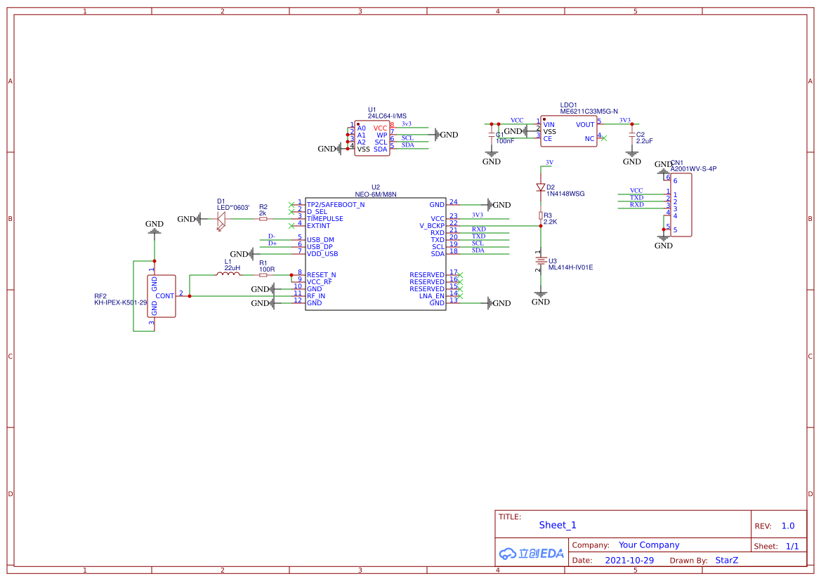
Task: Click the GND symbol below battery U3
Action: (x=540, y=298)
